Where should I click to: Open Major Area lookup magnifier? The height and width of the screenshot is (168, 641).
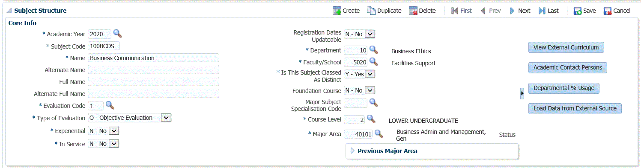379,133
